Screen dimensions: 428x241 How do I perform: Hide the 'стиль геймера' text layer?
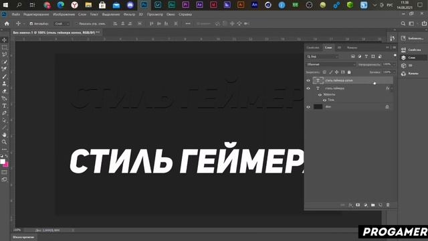[x=308, y=88]
